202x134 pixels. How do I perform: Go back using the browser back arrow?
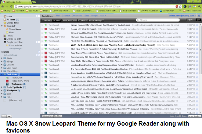pos(3,7)
